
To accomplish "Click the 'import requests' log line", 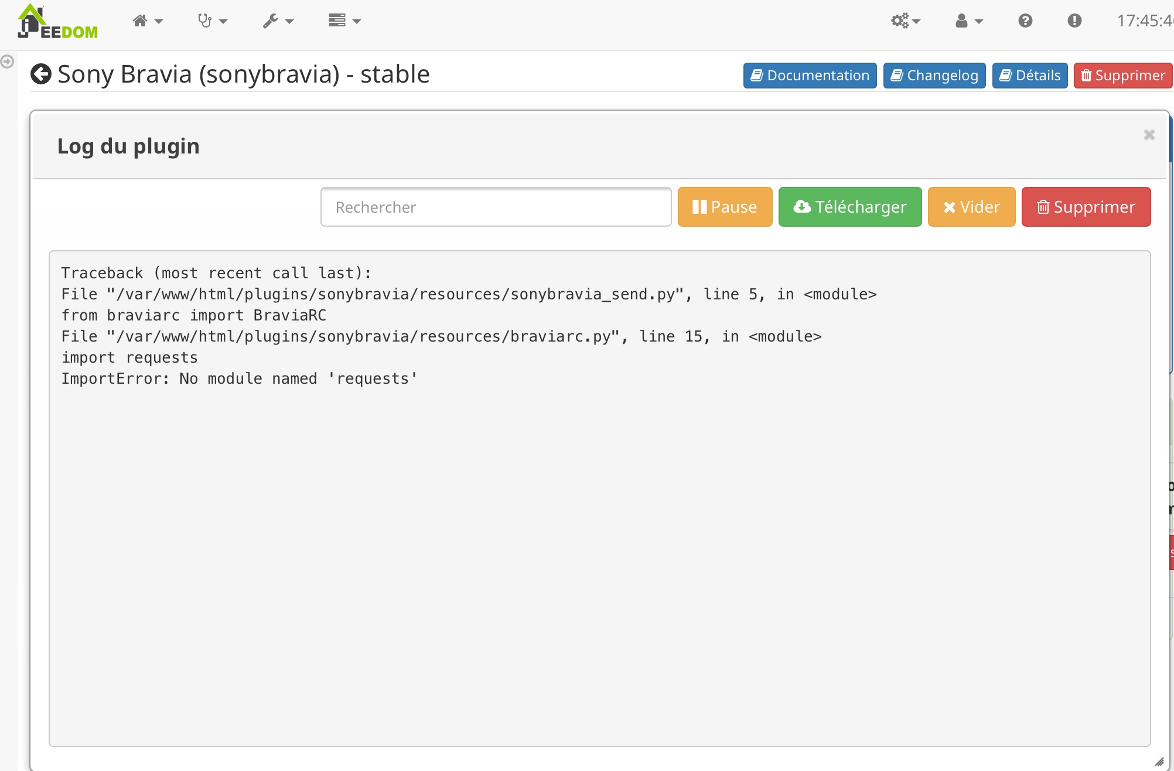I will click(x=129, y=357).
